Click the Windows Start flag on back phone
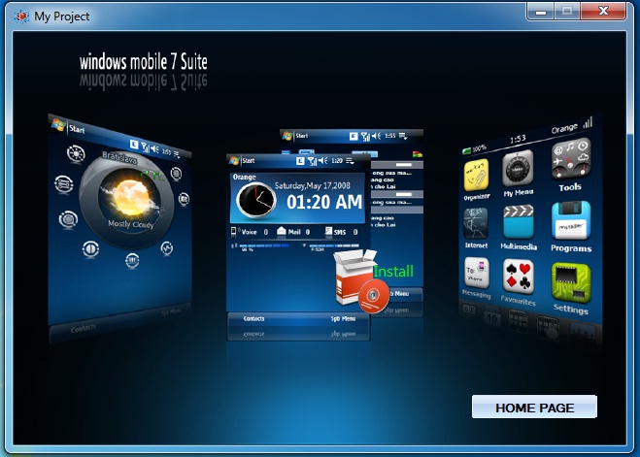The width and height of the screenshot is (640, 457). click(287, 136)
